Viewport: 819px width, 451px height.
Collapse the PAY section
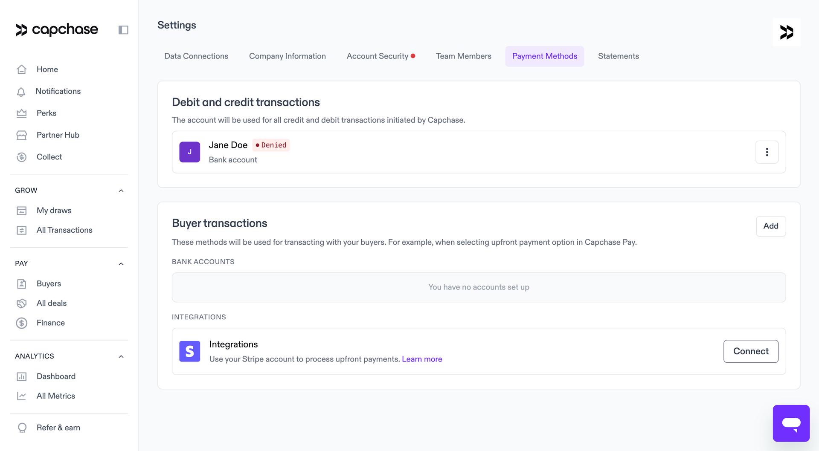point(121,263)
